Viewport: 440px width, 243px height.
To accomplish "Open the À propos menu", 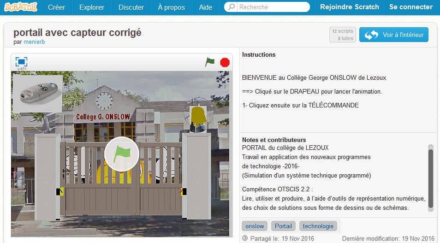I will coord(172,7).
